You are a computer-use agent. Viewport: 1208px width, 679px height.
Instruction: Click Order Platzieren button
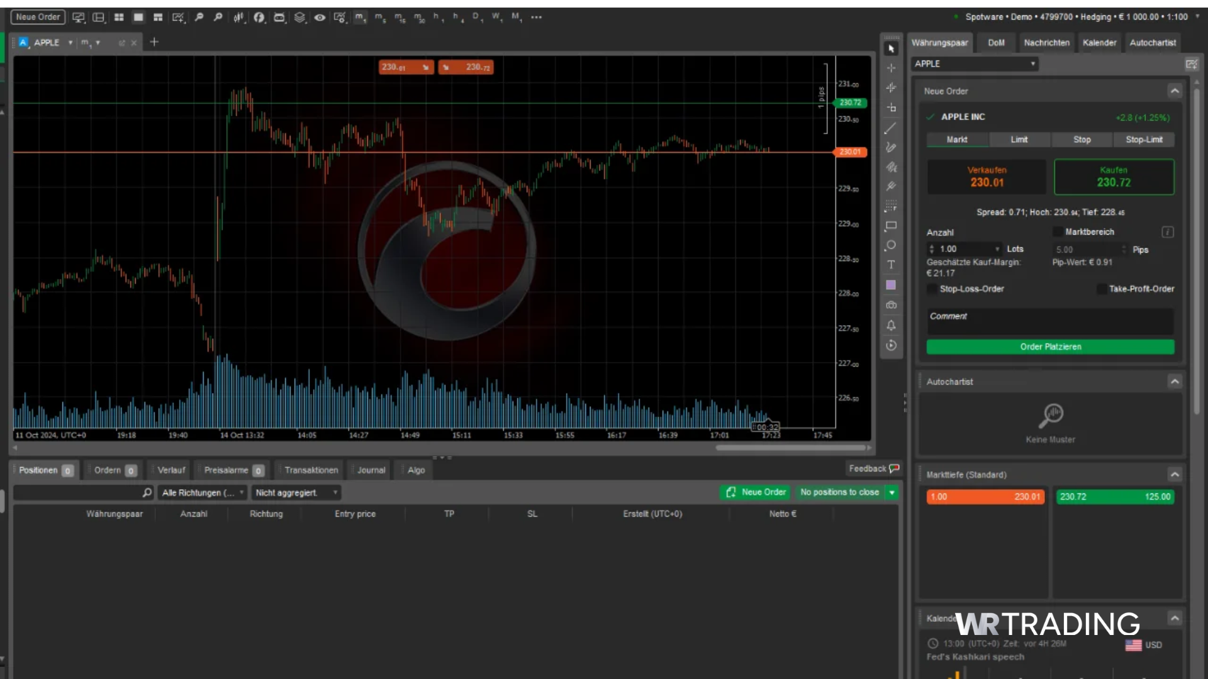point(1050,346)
